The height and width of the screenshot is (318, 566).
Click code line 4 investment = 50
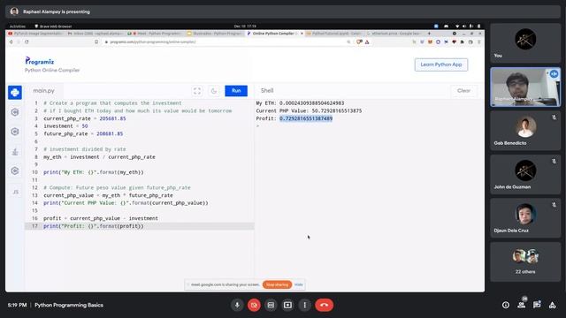pyautogui.click(x=65, y=125)
